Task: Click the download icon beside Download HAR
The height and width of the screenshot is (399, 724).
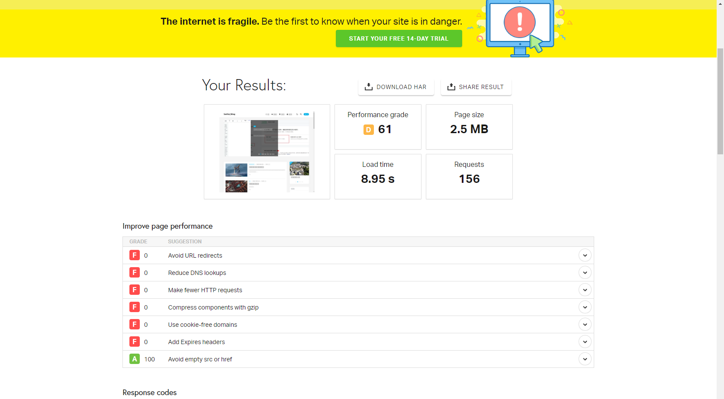Action: tap(368, 87)
